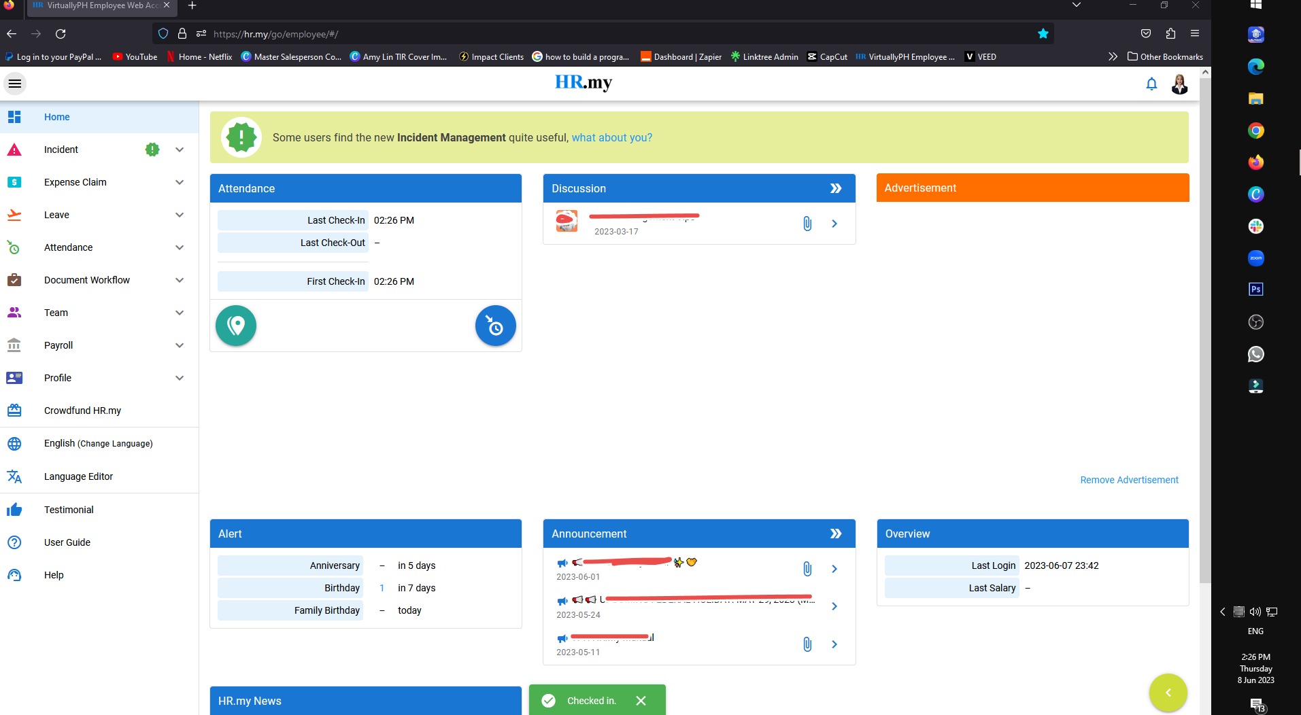Screen dimensions: 1301x715
Task: Expand the Expense Claim menu chevron
Action: point(180,182)
